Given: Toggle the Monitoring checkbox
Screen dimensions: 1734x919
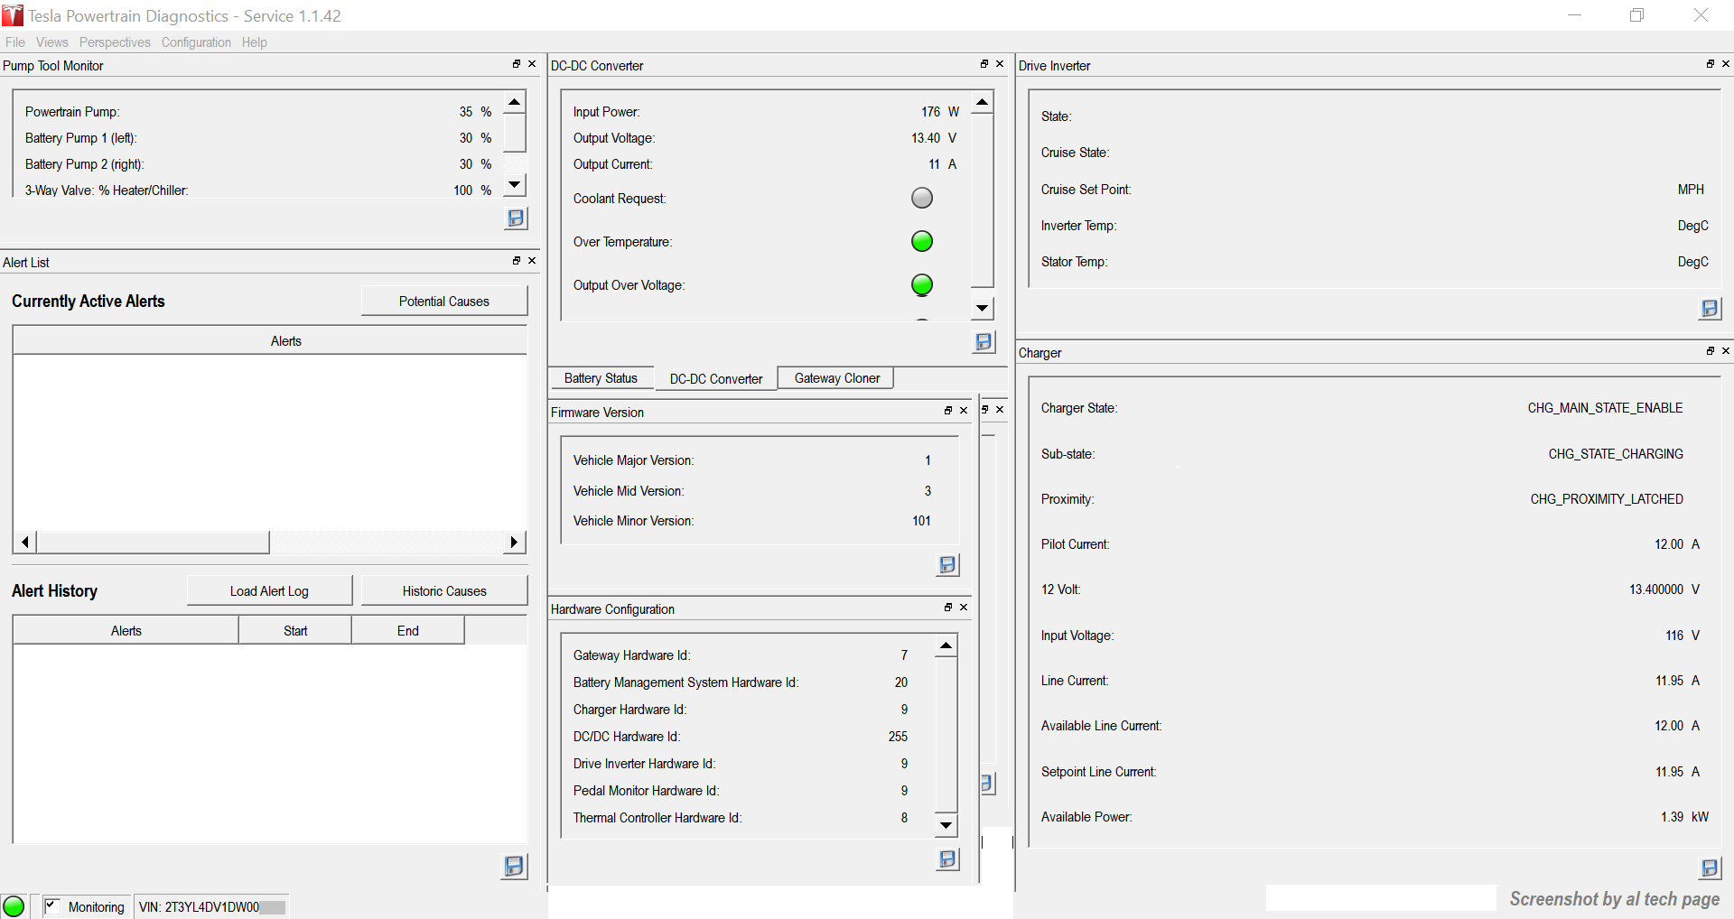Looking at the screenshot, I should pyautogui.click(x=52, y=905).
